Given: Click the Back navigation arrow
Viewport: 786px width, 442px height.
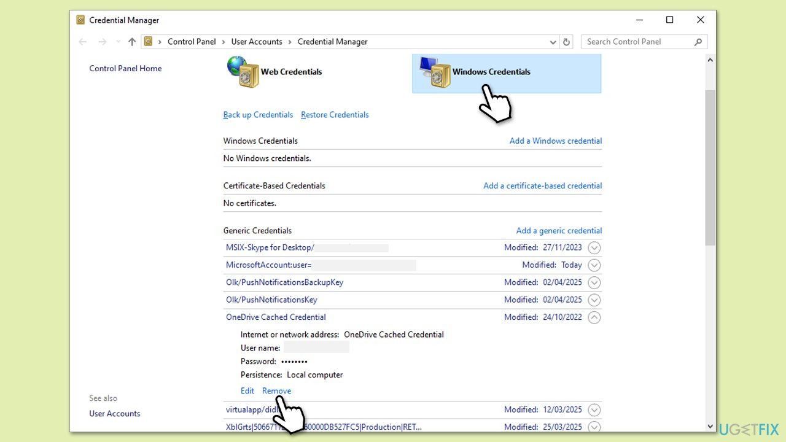Looking at the screenshot, I should [83, 42].
